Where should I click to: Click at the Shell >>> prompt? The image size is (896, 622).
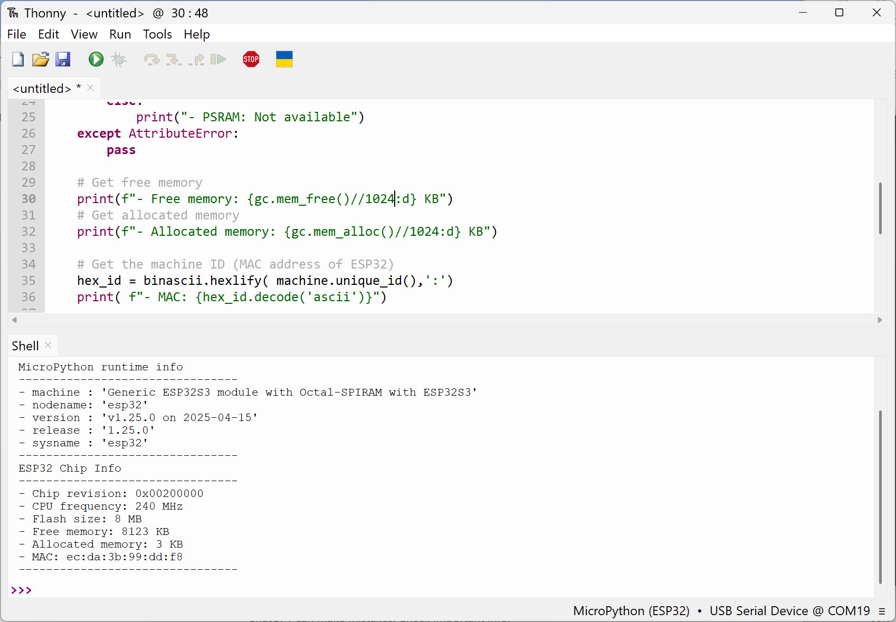[x=22, y=590]
